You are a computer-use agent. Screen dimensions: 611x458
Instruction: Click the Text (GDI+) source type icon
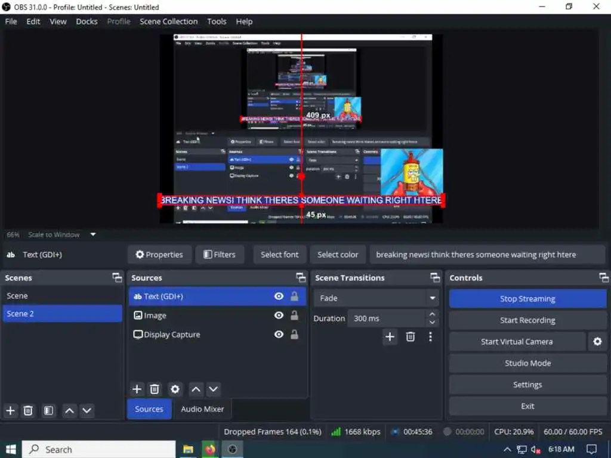(x=138, y=296)
